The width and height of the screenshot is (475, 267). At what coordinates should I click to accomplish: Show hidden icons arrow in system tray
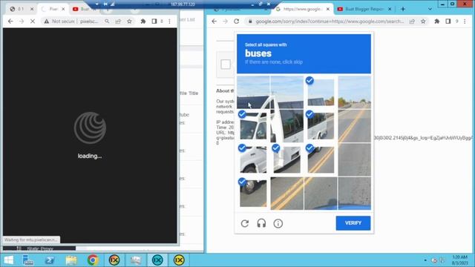[425, 260]
